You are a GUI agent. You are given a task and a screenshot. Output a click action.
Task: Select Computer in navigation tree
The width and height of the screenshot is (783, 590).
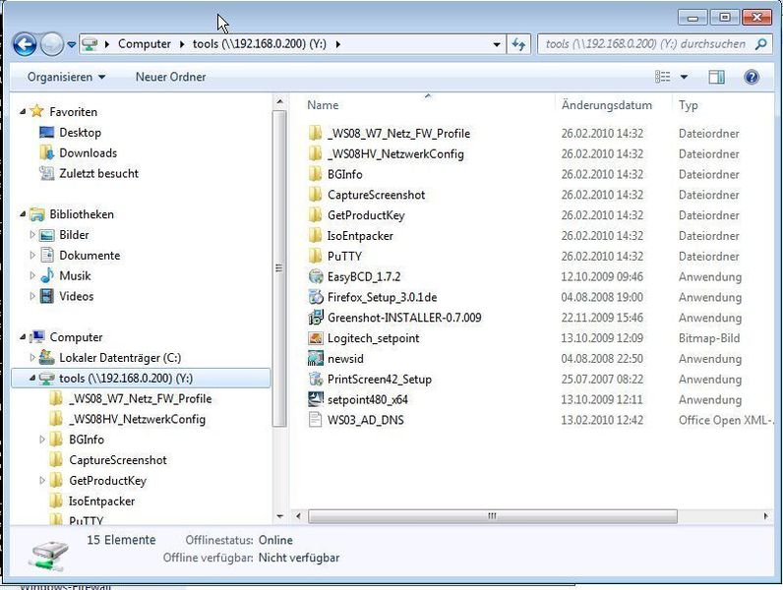coord(76,337)
